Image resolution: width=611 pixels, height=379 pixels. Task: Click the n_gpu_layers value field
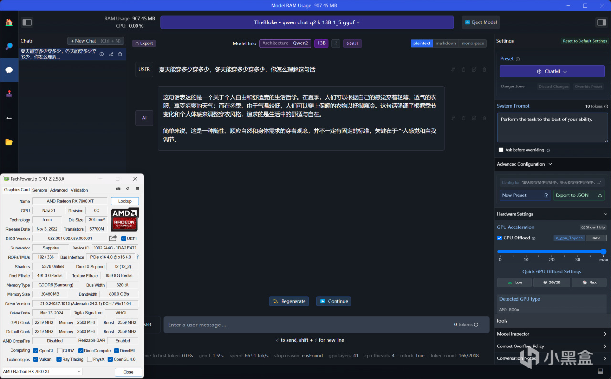pos(596,238)
